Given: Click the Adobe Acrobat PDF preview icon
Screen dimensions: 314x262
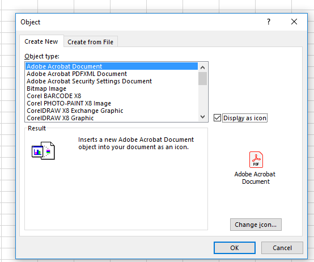Looking at the screenshot, I should coord(256,159).
